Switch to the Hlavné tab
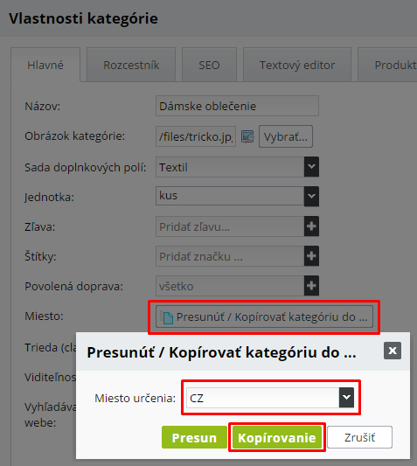 45,65
